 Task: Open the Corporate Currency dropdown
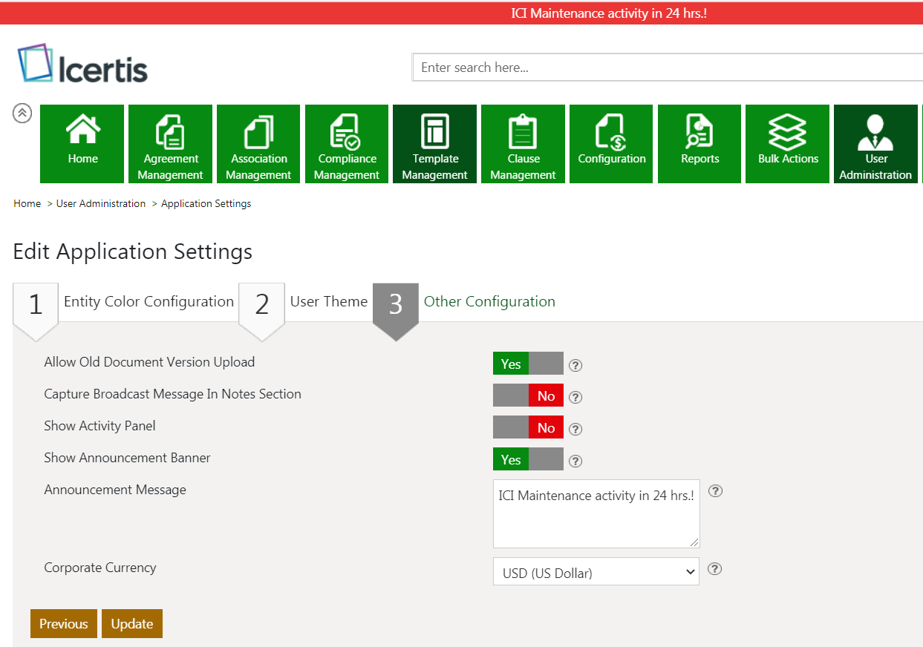596,571
